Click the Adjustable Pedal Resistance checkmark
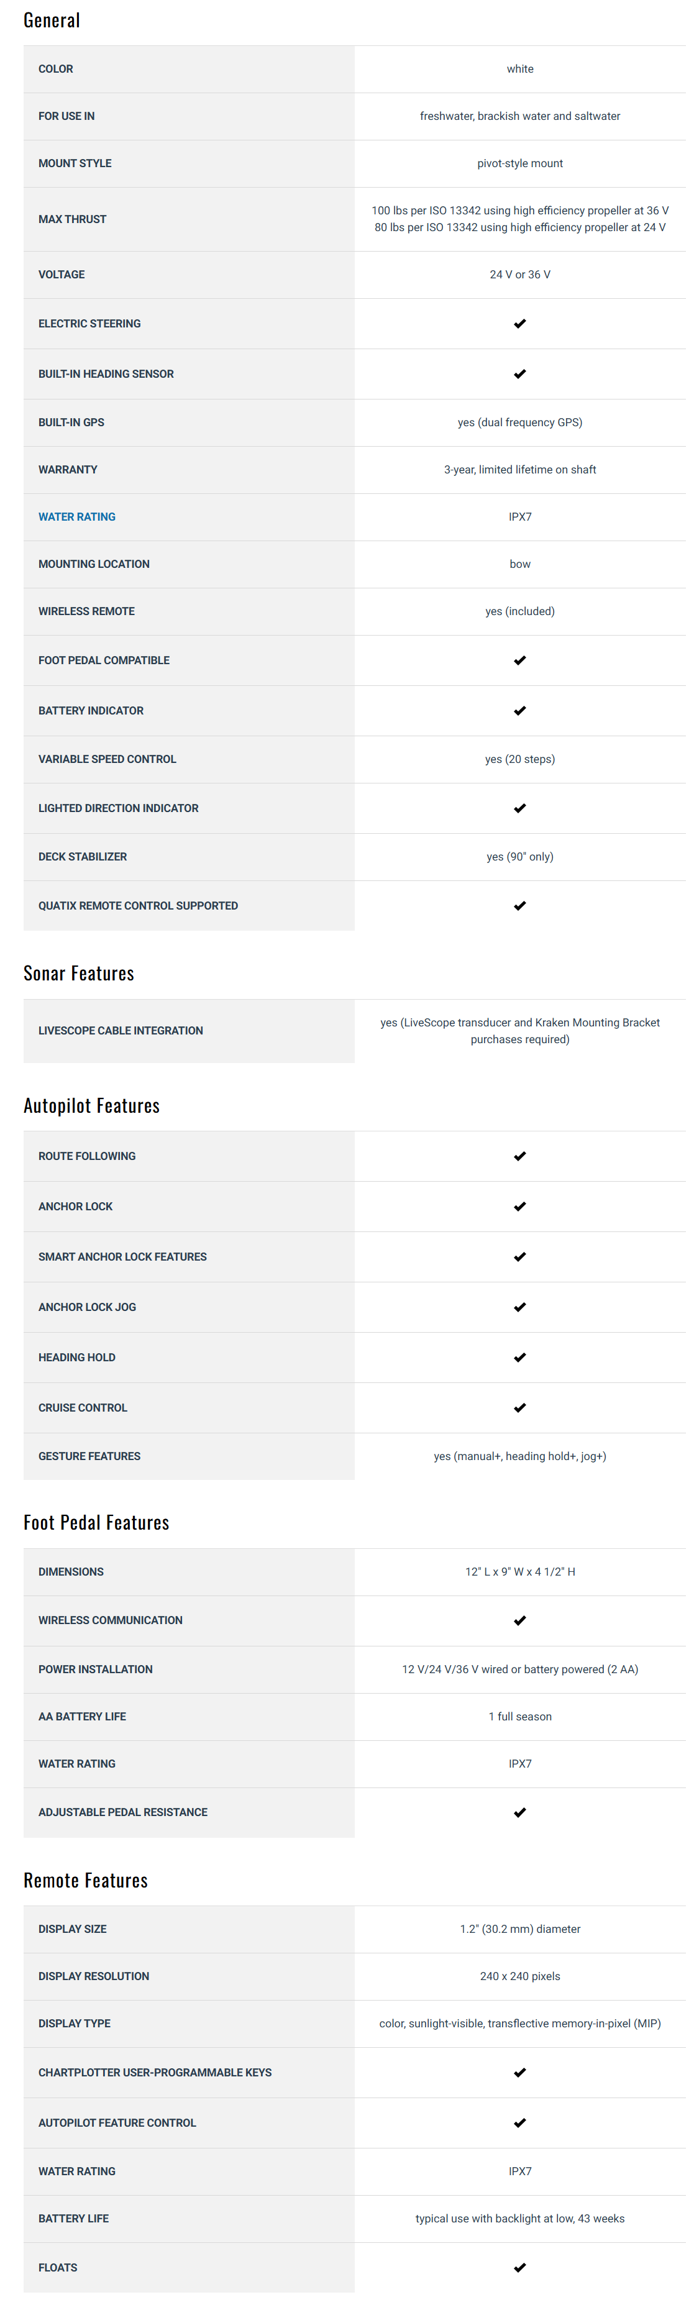The width and height of the screenshot is (694, 2310). tap(520, 1812)
